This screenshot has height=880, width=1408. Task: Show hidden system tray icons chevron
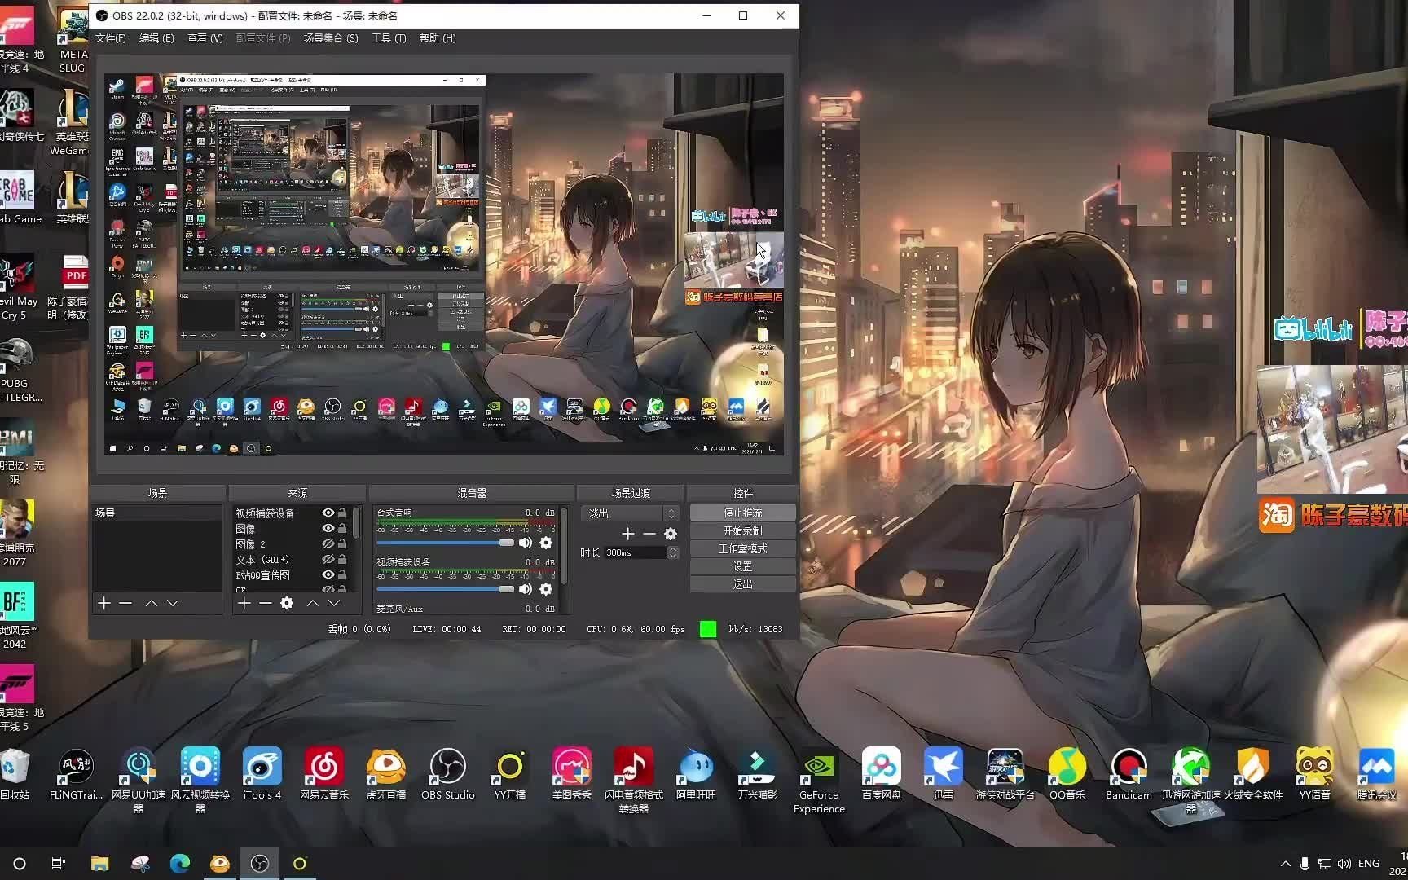(x=1286, y=864)
